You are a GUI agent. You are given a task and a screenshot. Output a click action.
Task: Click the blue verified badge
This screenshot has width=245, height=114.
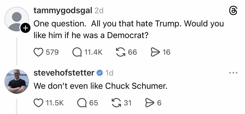click(99, 73)
